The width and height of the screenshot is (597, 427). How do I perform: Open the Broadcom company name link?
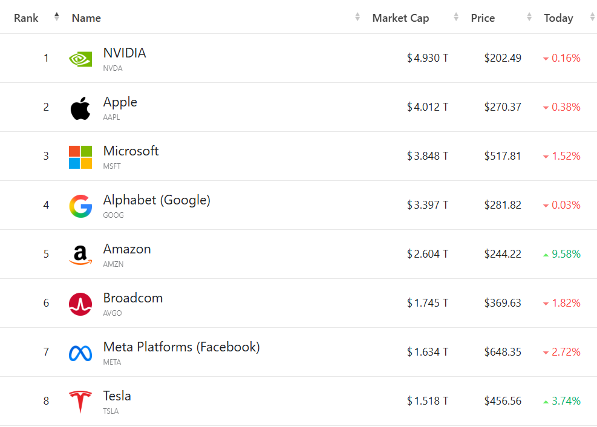coord(133,298)
